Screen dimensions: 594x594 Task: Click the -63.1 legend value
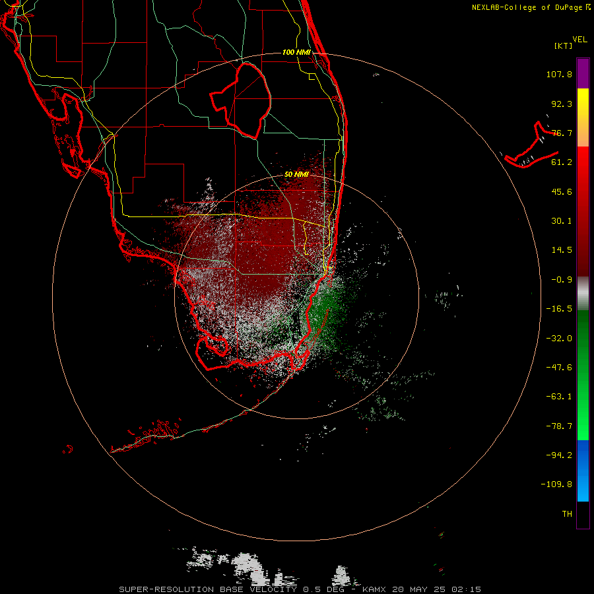click(559, 397)
